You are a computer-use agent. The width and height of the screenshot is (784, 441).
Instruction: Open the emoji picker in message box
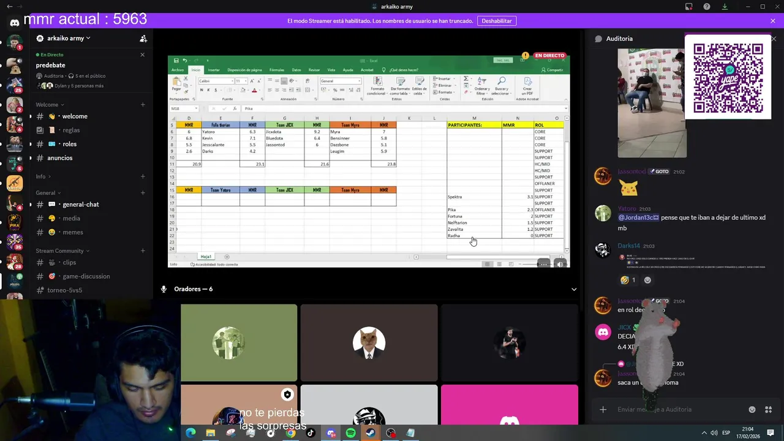[752, 409]
